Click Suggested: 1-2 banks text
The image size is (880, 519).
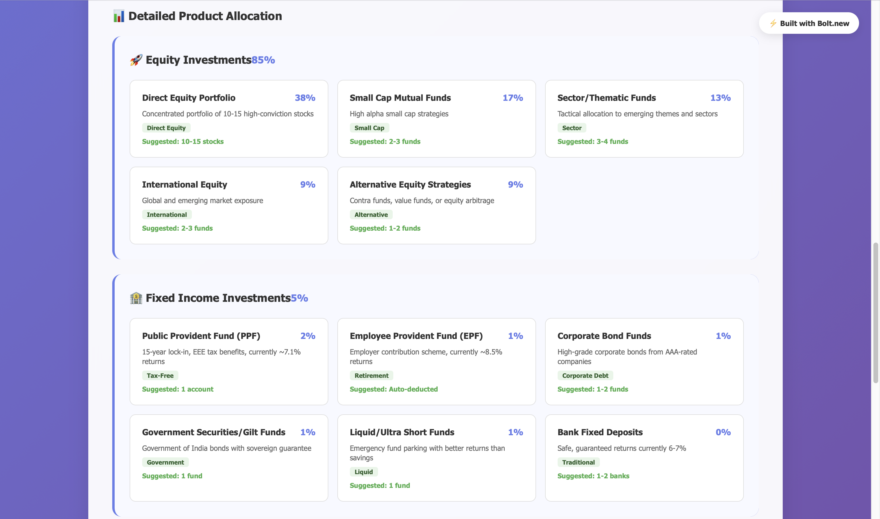pos(593,476)
